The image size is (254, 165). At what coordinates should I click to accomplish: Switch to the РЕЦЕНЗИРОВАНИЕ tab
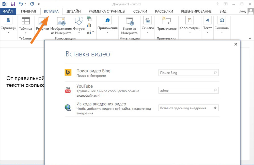point(196,11)
